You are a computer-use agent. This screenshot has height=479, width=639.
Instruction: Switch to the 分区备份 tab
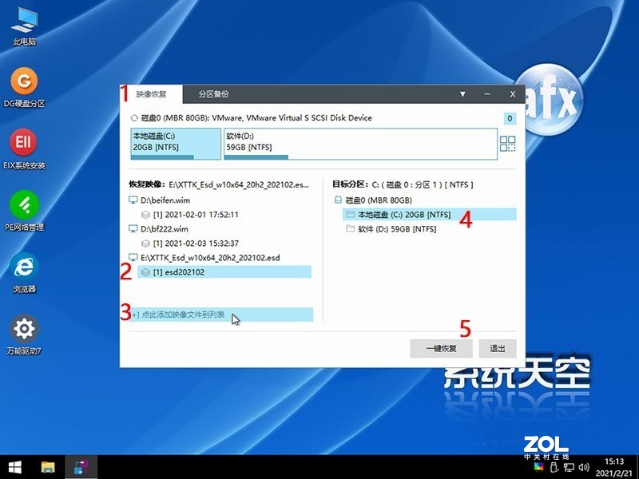click(x=213, y=94)
